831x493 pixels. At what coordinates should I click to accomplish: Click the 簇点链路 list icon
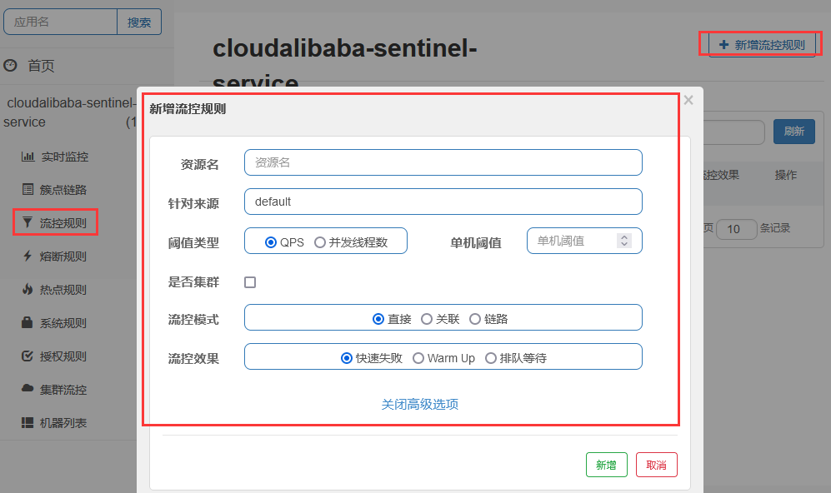[28, 189]
